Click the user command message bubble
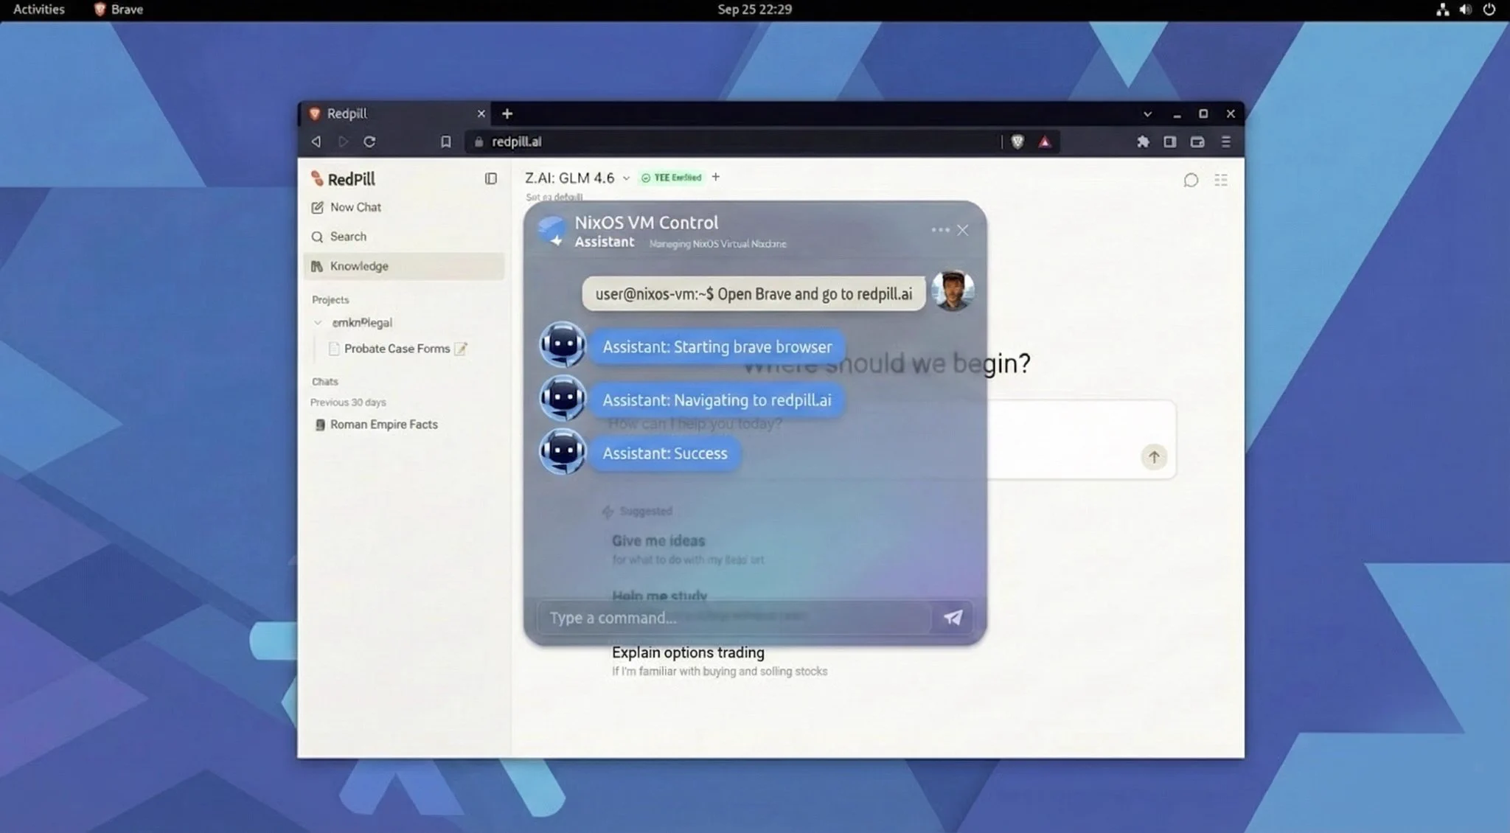The image size is (1510, 833). [754, 294]
